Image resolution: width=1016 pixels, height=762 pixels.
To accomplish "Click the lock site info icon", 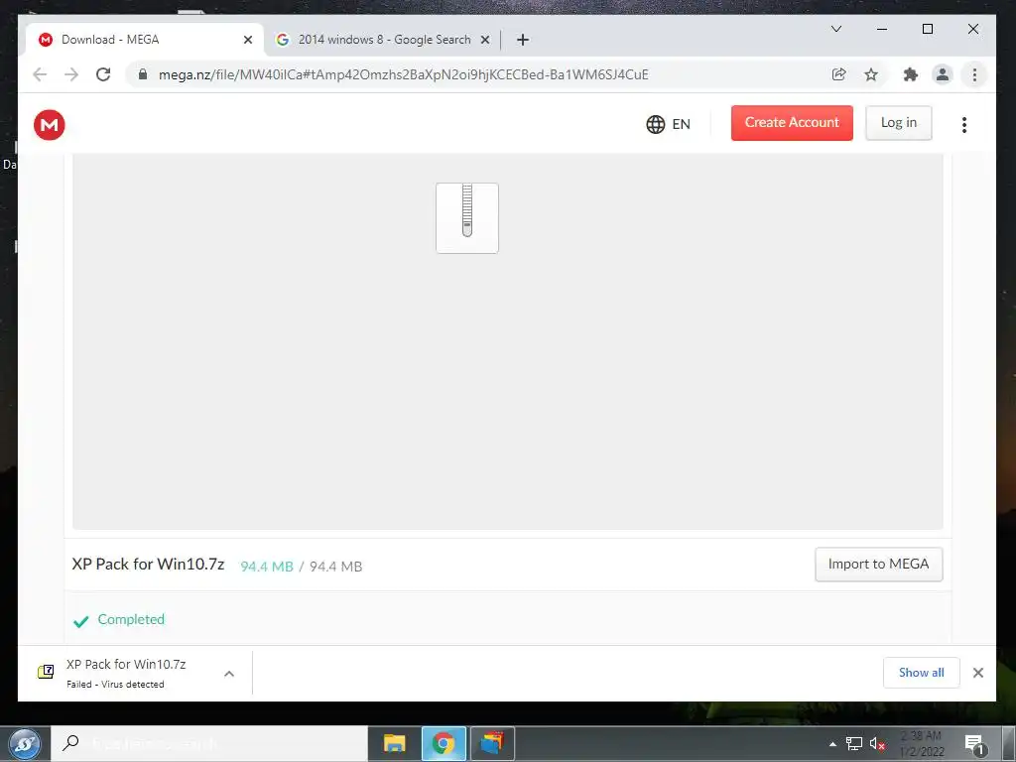I will tap(143, 74).
